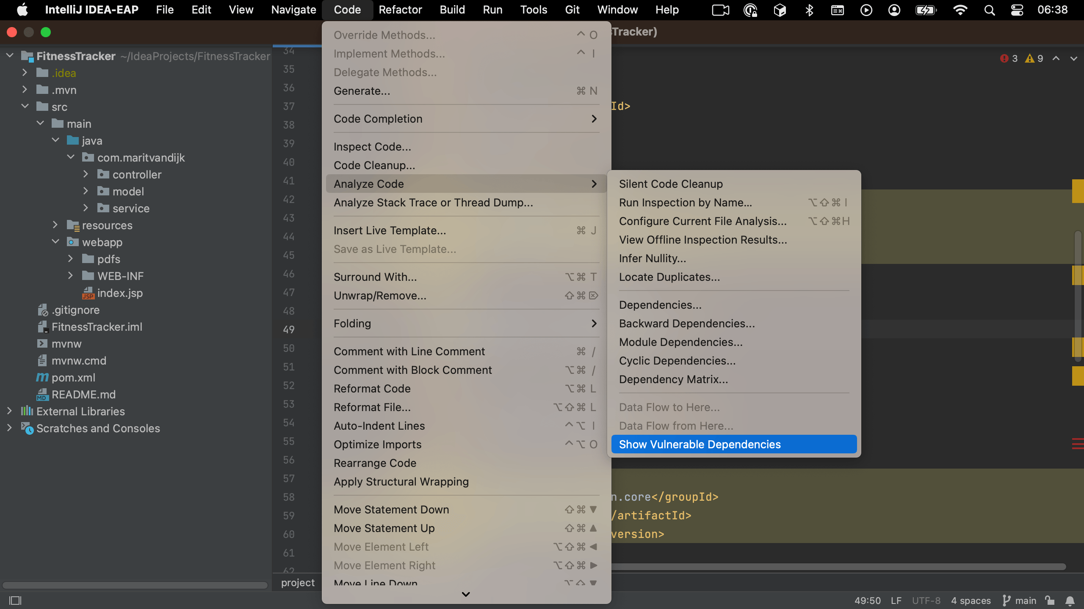1084x609 pixels.
Task: Choose Optimize Imports menu item
Action: coord(466,444)
